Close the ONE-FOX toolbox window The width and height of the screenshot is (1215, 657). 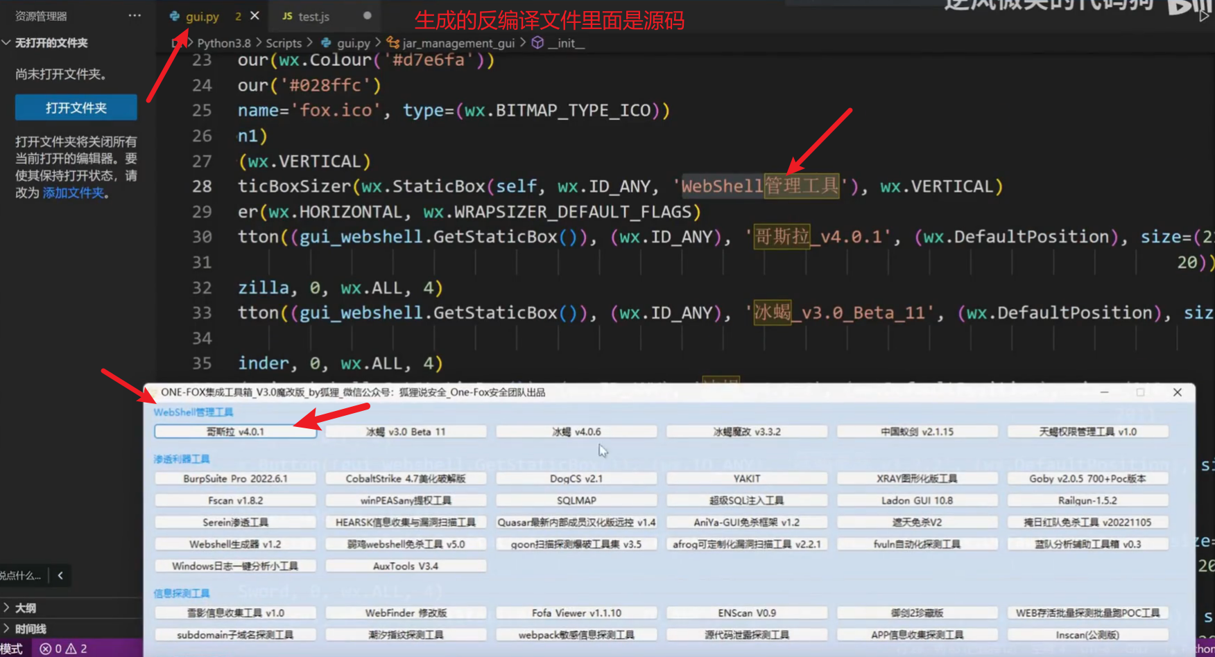click(x=1177, y=392)
